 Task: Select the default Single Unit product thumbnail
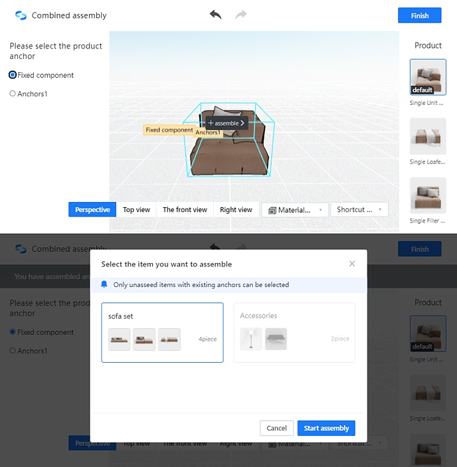(x=428, y=77)
